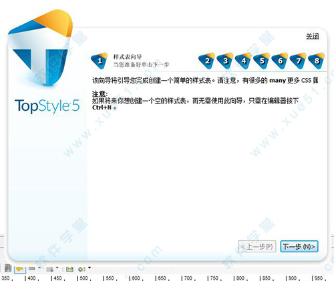334x281 pixels.
Task: Open dropdown arrow beside gray rectangle icon
Action: pyautogui.click(x=39, y=268)
